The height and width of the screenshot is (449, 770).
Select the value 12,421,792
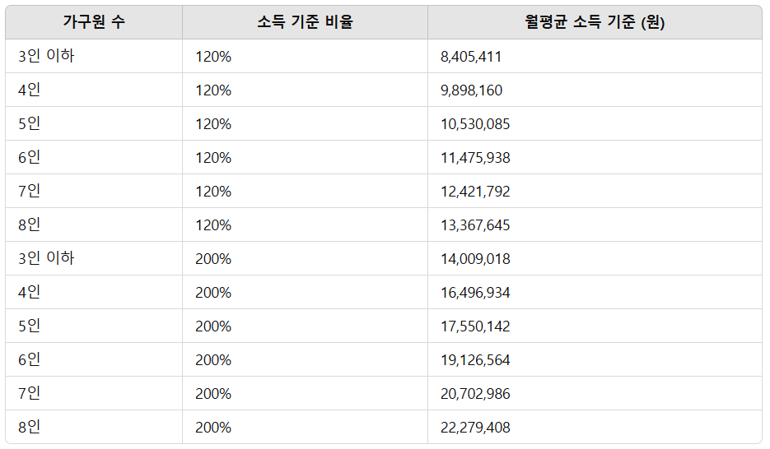[475, 191]
